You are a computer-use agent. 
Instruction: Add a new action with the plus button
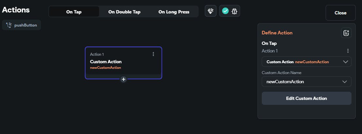(x=124, y=79)
